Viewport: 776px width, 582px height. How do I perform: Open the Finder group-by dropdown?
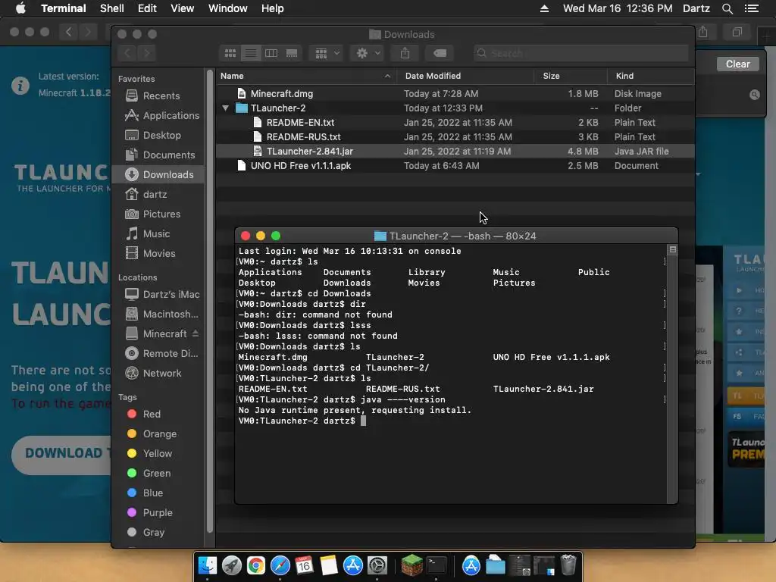[x=327, y=53]
